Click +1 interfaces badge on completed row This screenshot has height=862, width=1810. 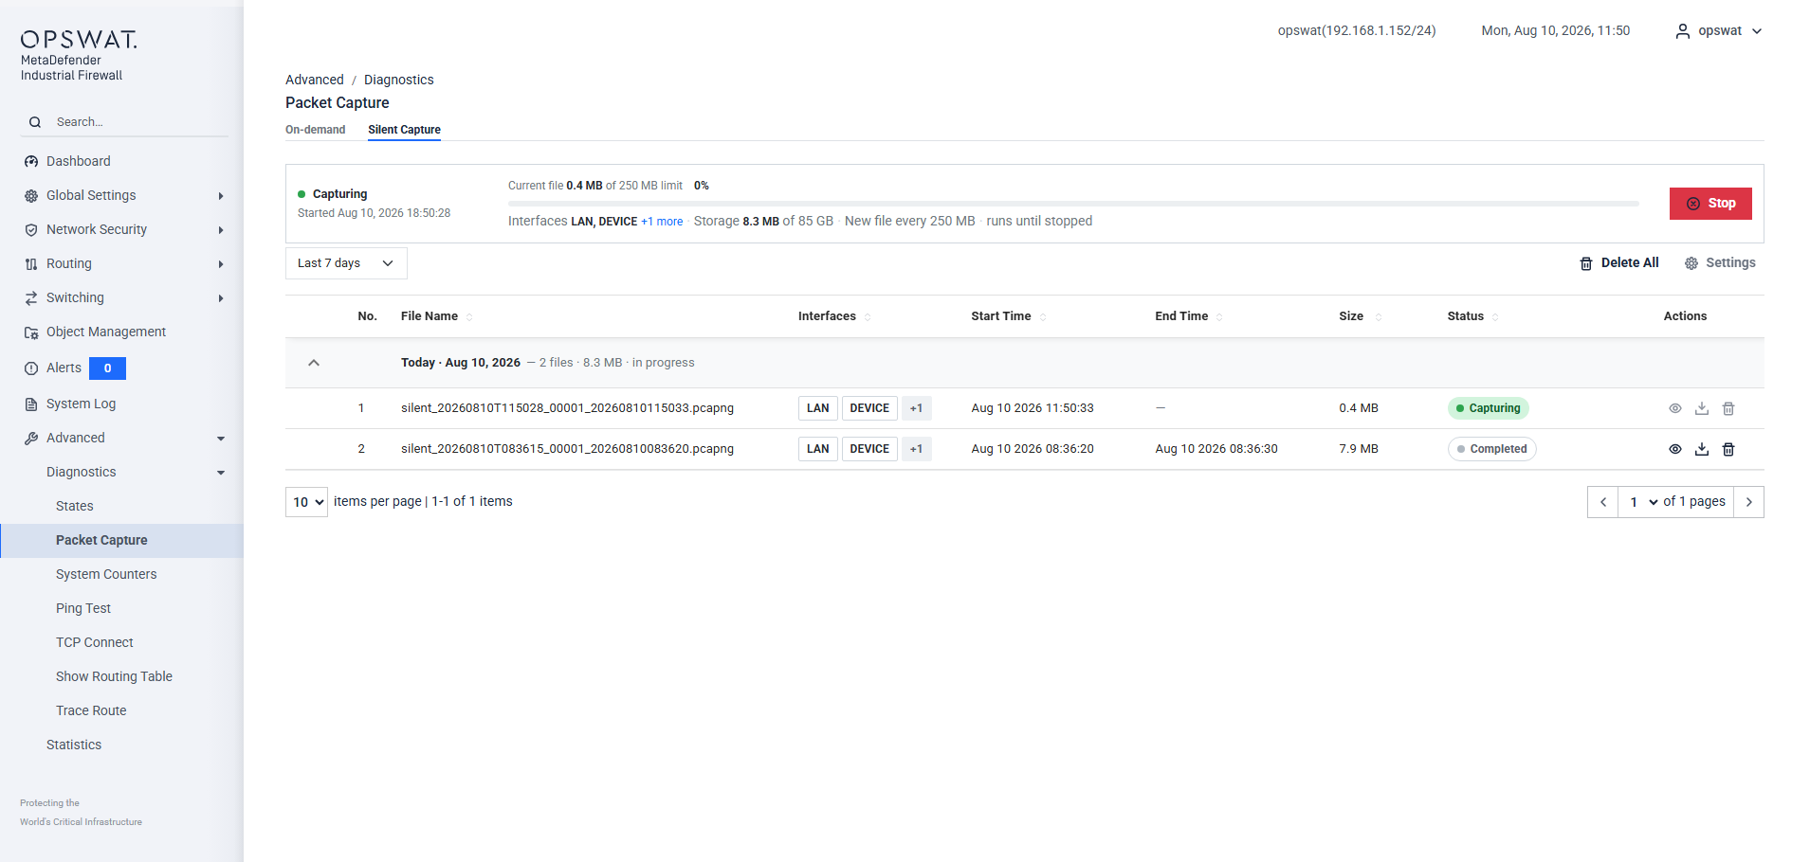(x=916, y=449)
